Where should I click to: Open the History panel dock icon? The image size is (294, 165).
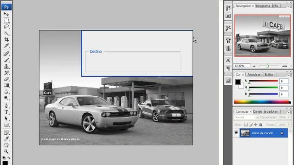point(228,8)
